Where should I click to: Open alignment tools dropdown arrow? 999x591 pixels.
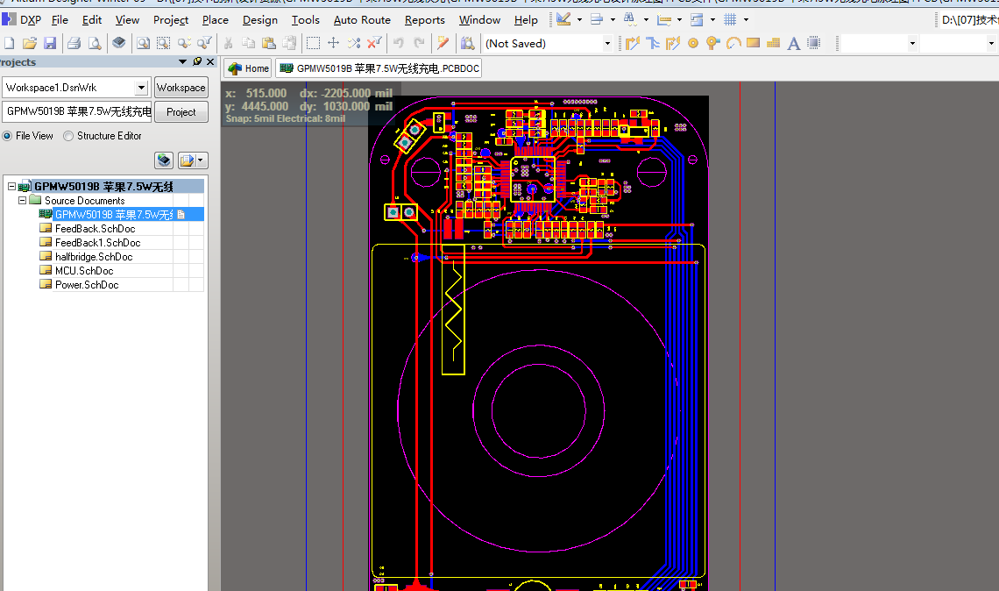(x=613, y=20)
